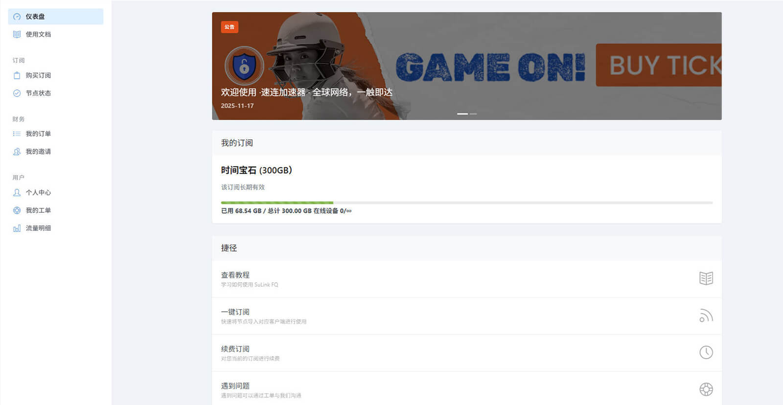Select the 查看教程 shortcut
This screenshot has height=405, width=783.
(x=467, y=279)
